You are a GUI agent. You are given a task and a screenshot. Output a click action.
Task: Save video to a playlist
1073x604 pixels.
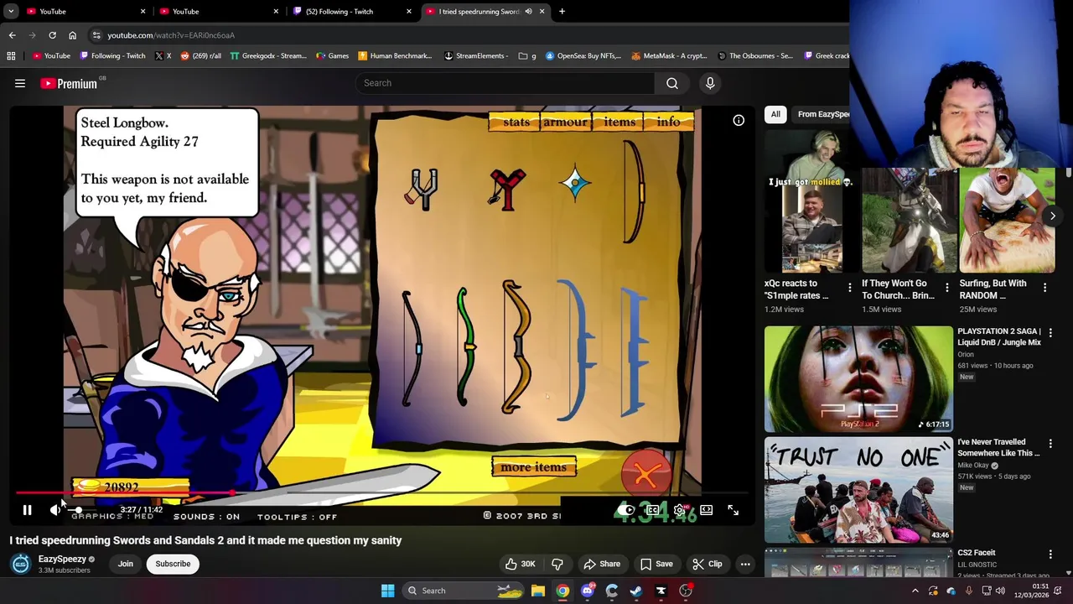click(656, 564)
